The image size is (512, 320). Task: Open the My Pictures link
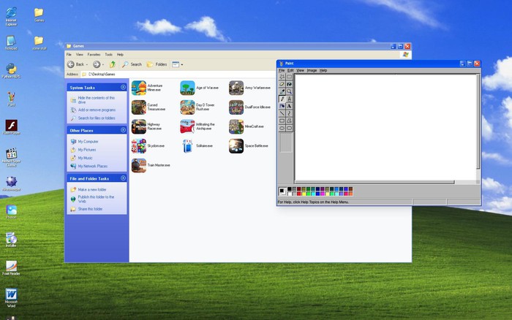pos(87,150)
